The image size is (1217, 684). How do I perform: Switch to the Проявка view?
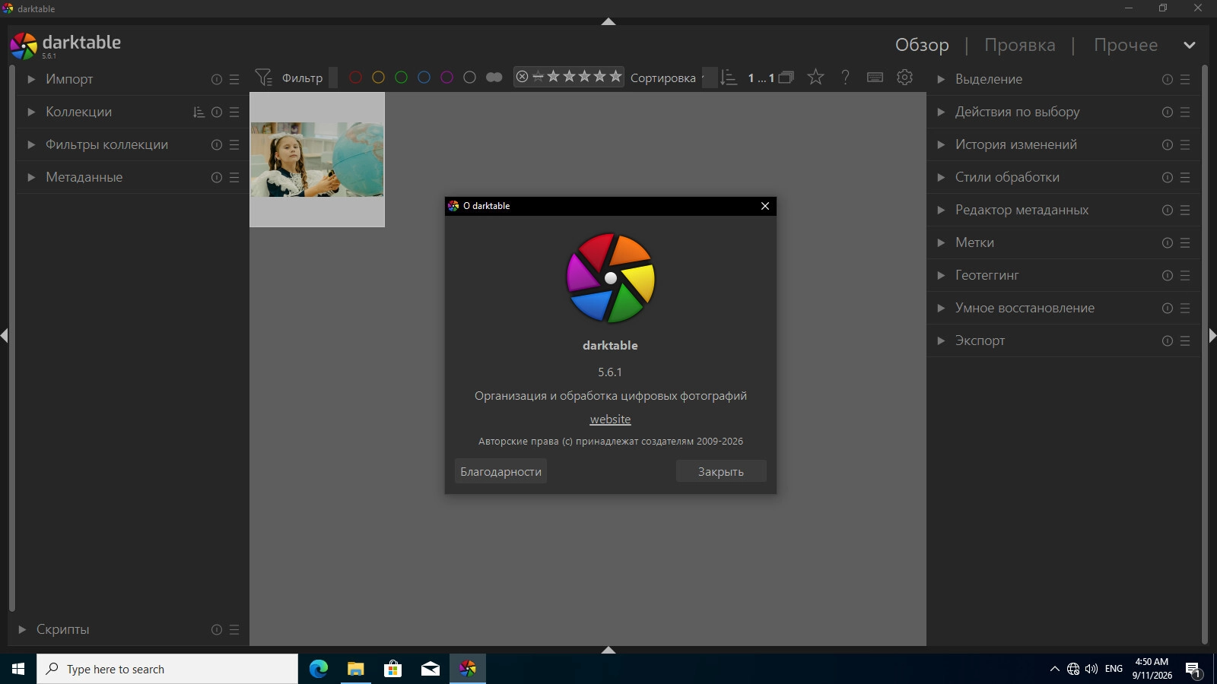pyautogui.click(x=1019, y=45)
